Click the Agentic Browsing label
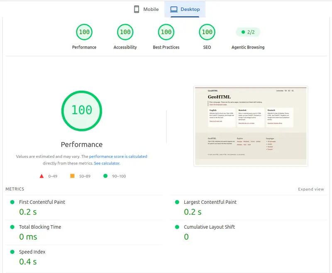Image resolution: width=332 pixels, height=273 pixels. coord(248,47)
